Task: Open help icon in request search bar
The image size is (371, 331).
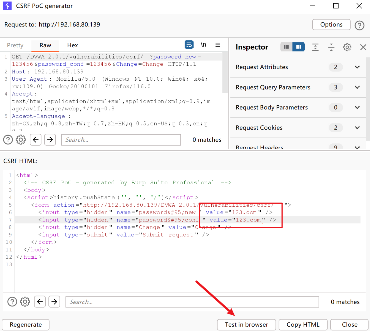Action: click(x=8, y=140)
